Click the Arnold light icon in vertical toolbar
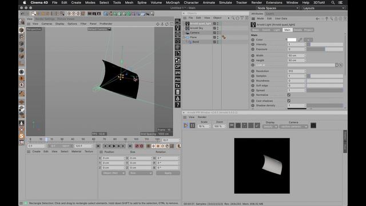The width and height of the screenshot is (366, 206). 178,28
